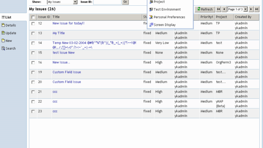Click the Personal Preferences user icon

(151, 17)
